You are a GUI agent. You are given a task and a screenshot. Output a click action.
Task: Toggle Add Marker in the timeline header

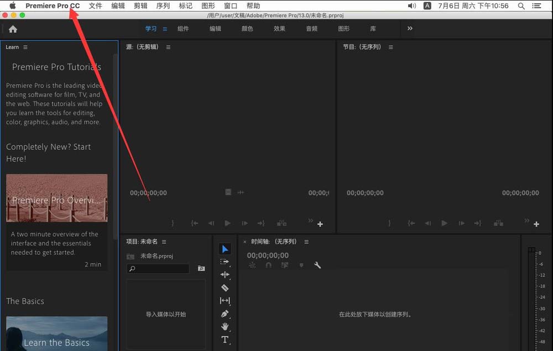[301, 265]
